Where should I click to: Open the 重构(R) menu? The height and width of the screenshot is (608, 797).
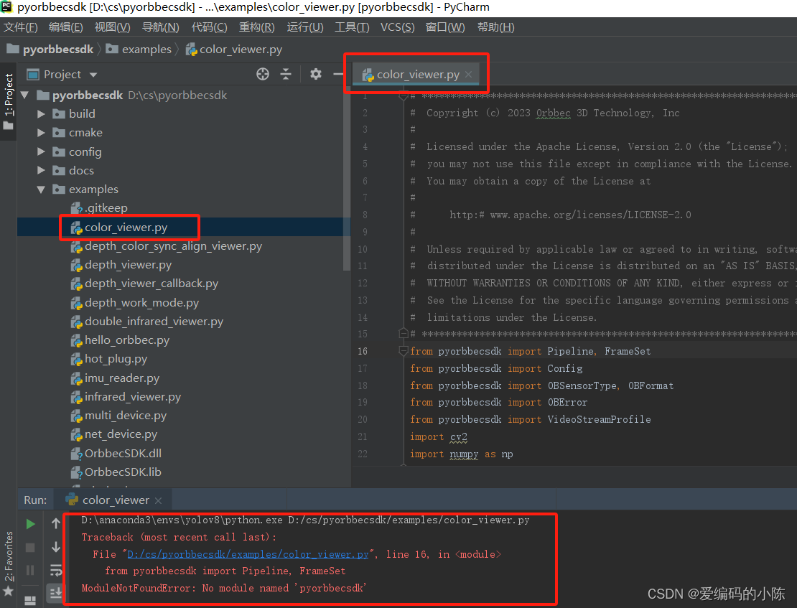coord(256,27)
